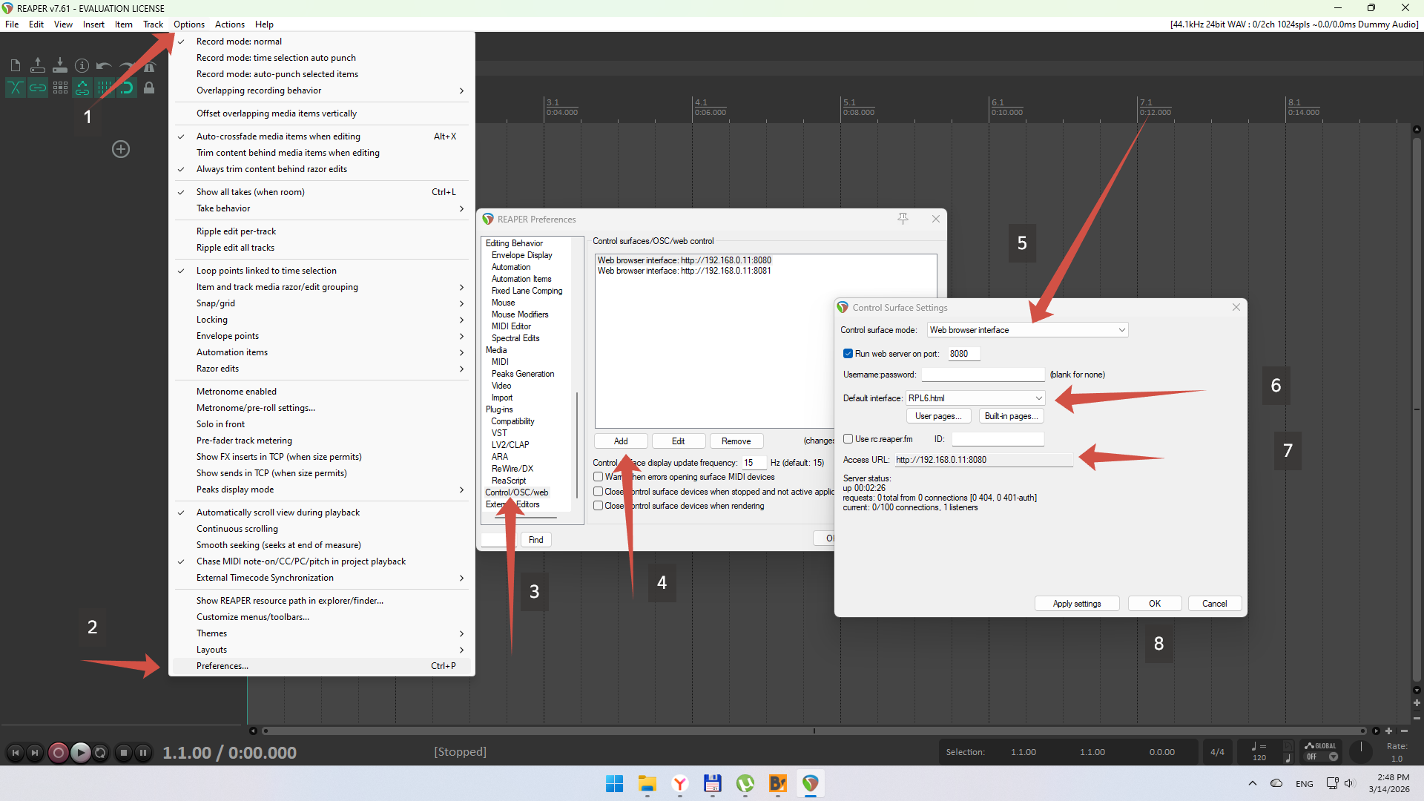Toggle the repeat loop transport button

(100, 753)
